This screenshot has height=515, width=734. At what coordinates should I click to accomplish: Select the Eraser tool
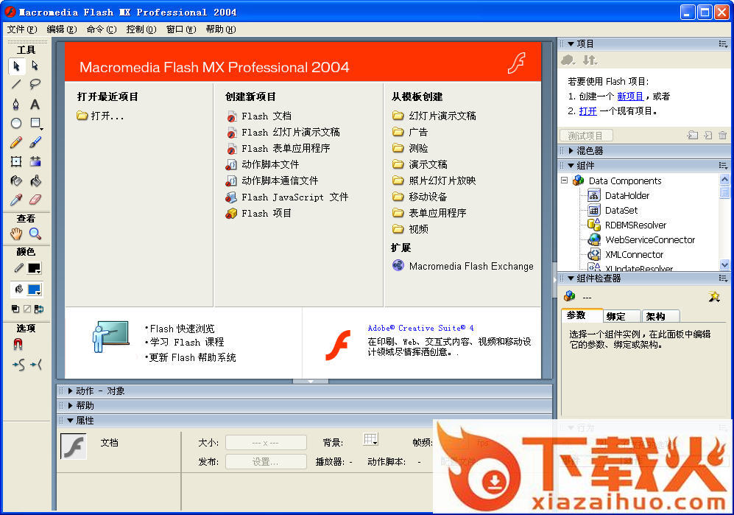(x=35, y=200)
